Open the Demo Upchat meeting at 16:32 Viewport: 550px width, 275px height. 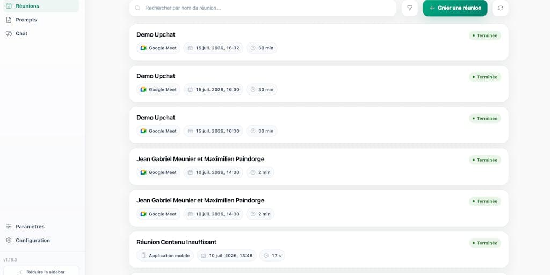click(319, 42)
